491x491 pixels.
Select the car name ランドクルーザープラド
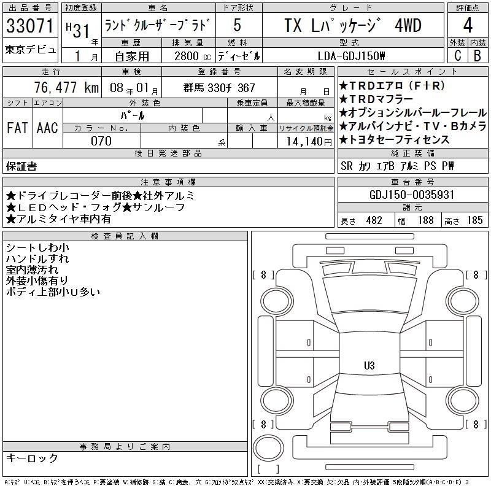click(157, 25)
